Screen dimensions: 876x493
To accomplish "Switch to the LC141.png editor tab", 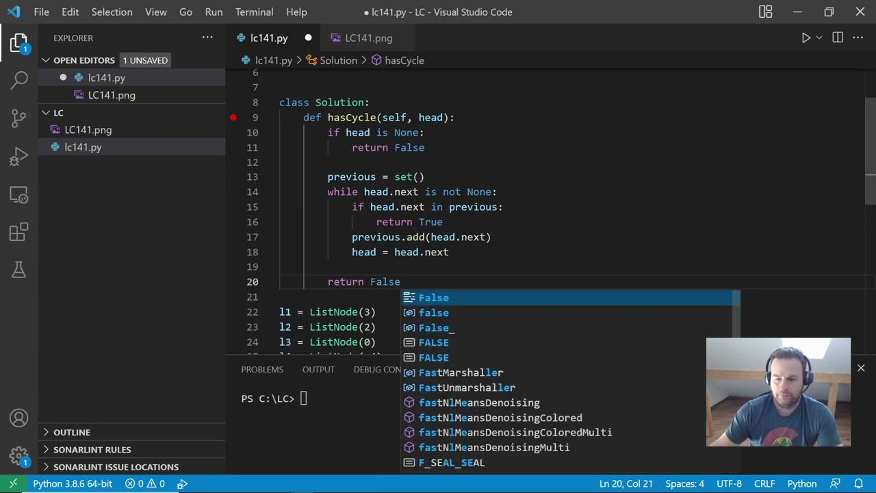I will pos(368,38).
